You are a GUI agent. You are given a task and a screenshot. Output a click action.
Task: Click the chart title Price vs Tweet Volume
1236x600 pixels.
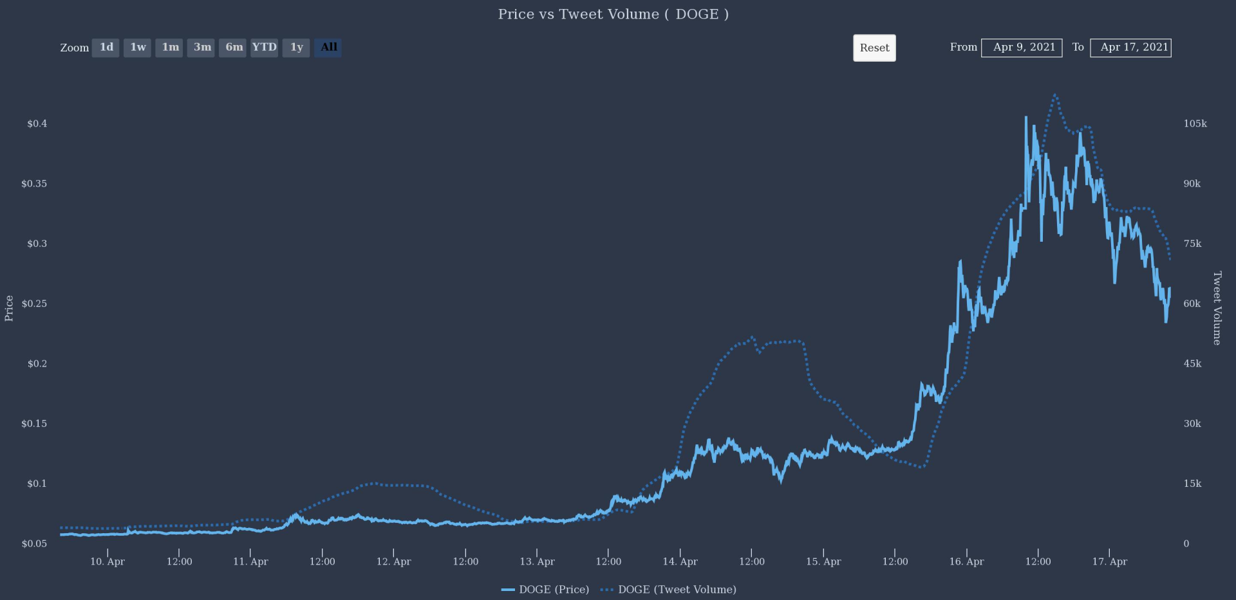tap(613, 14)
